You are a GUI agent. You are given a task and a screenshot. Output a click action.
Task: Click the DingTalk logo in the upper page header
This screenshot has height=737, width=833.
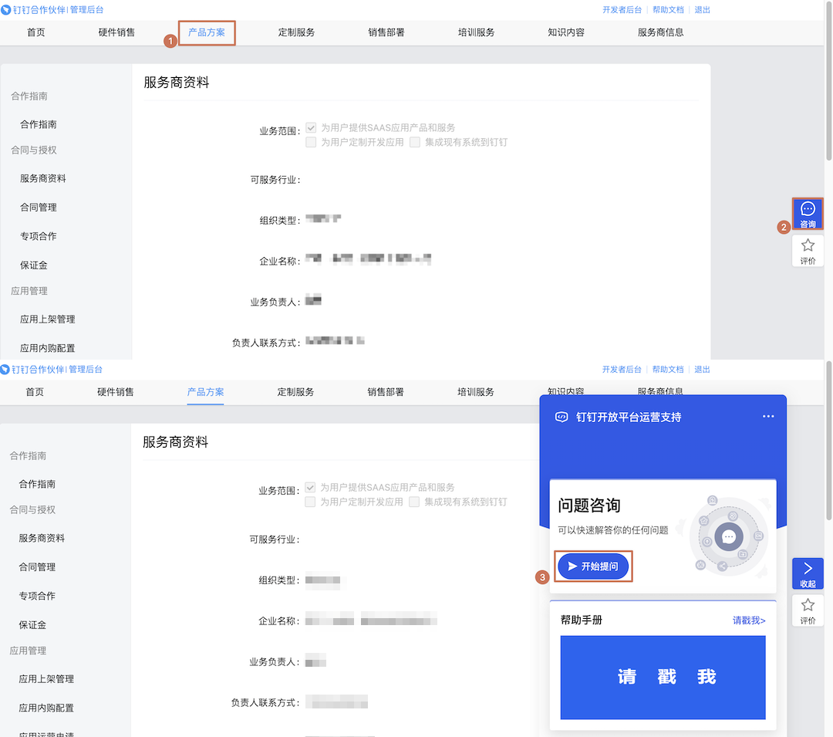(6, 9)
